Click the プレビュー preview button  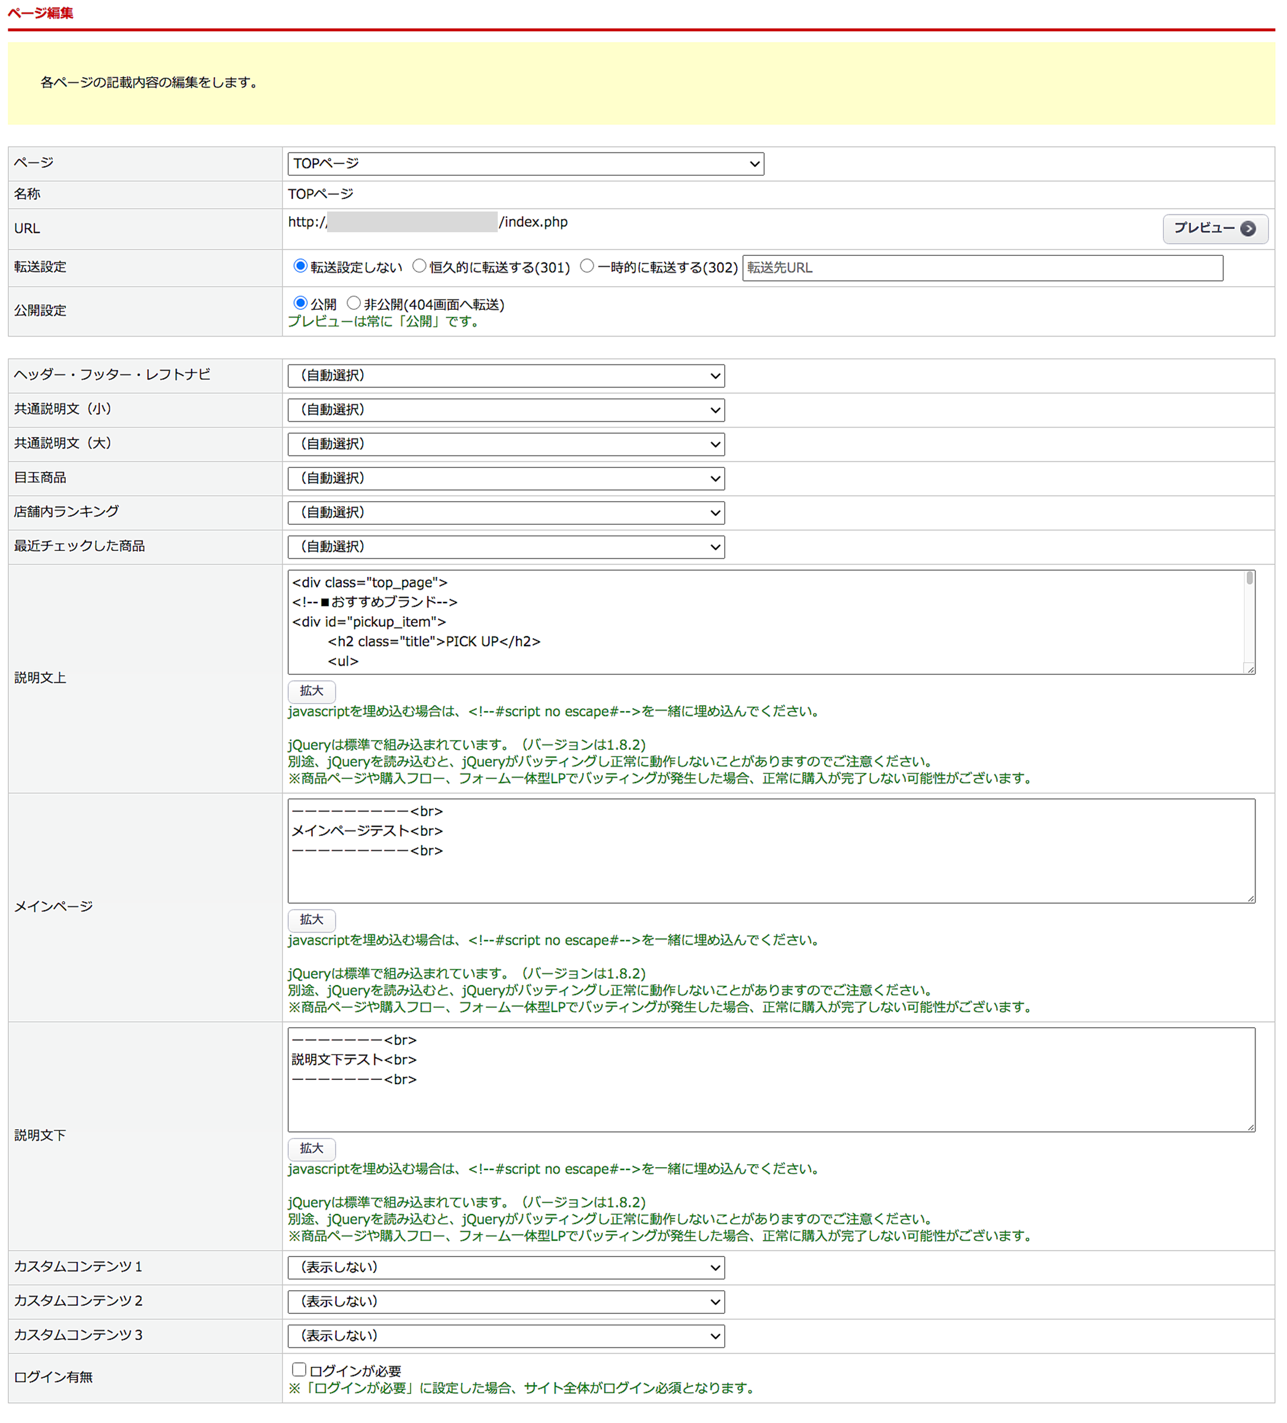[x=1214, y=229]
